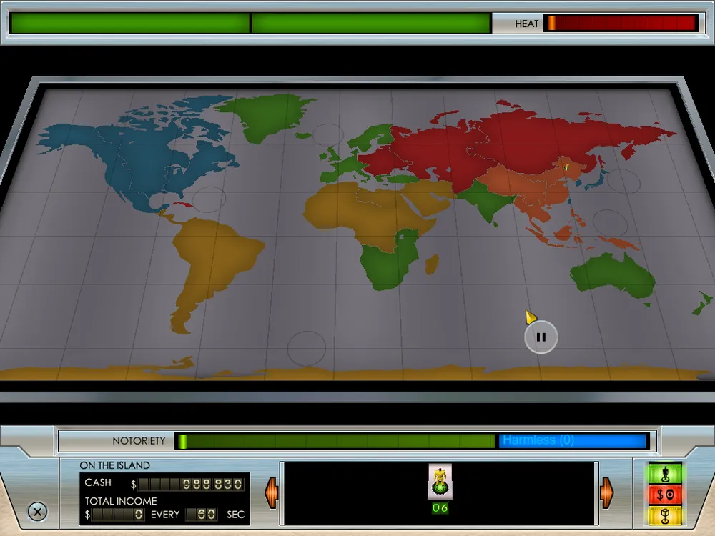
Task: Select the green Western Europe region
Action: [345, 169]
